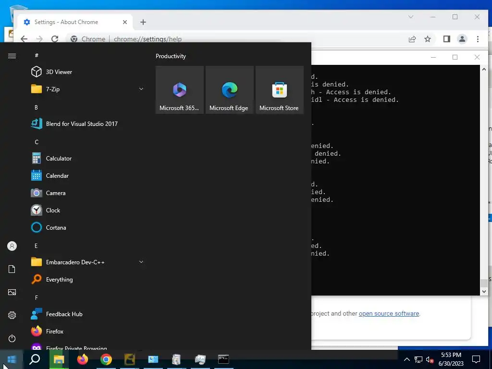Select the F letter group header
492x369 pixels.
[37, 297]
